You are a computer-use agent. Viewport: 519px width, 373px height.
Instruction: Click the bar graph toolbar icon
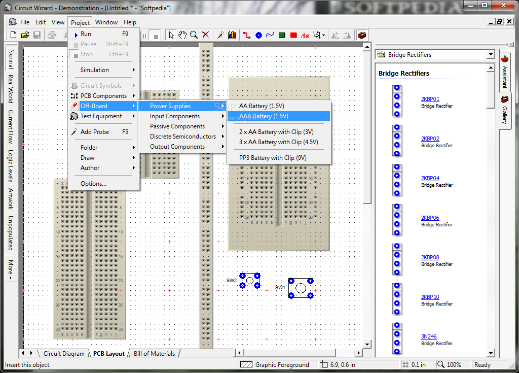pyautogui.click(x=232, y=35)
